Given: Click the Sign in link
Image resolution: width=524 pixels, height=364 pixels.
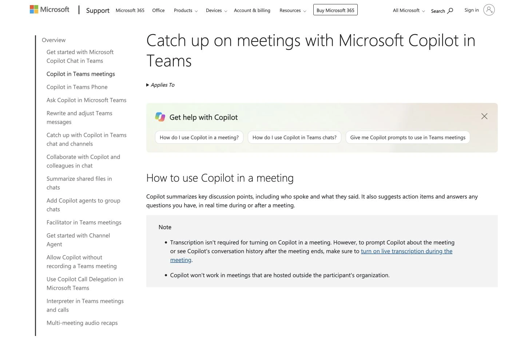Looking at the screenshot, I should pyautogui.click(x=472, y=10).
